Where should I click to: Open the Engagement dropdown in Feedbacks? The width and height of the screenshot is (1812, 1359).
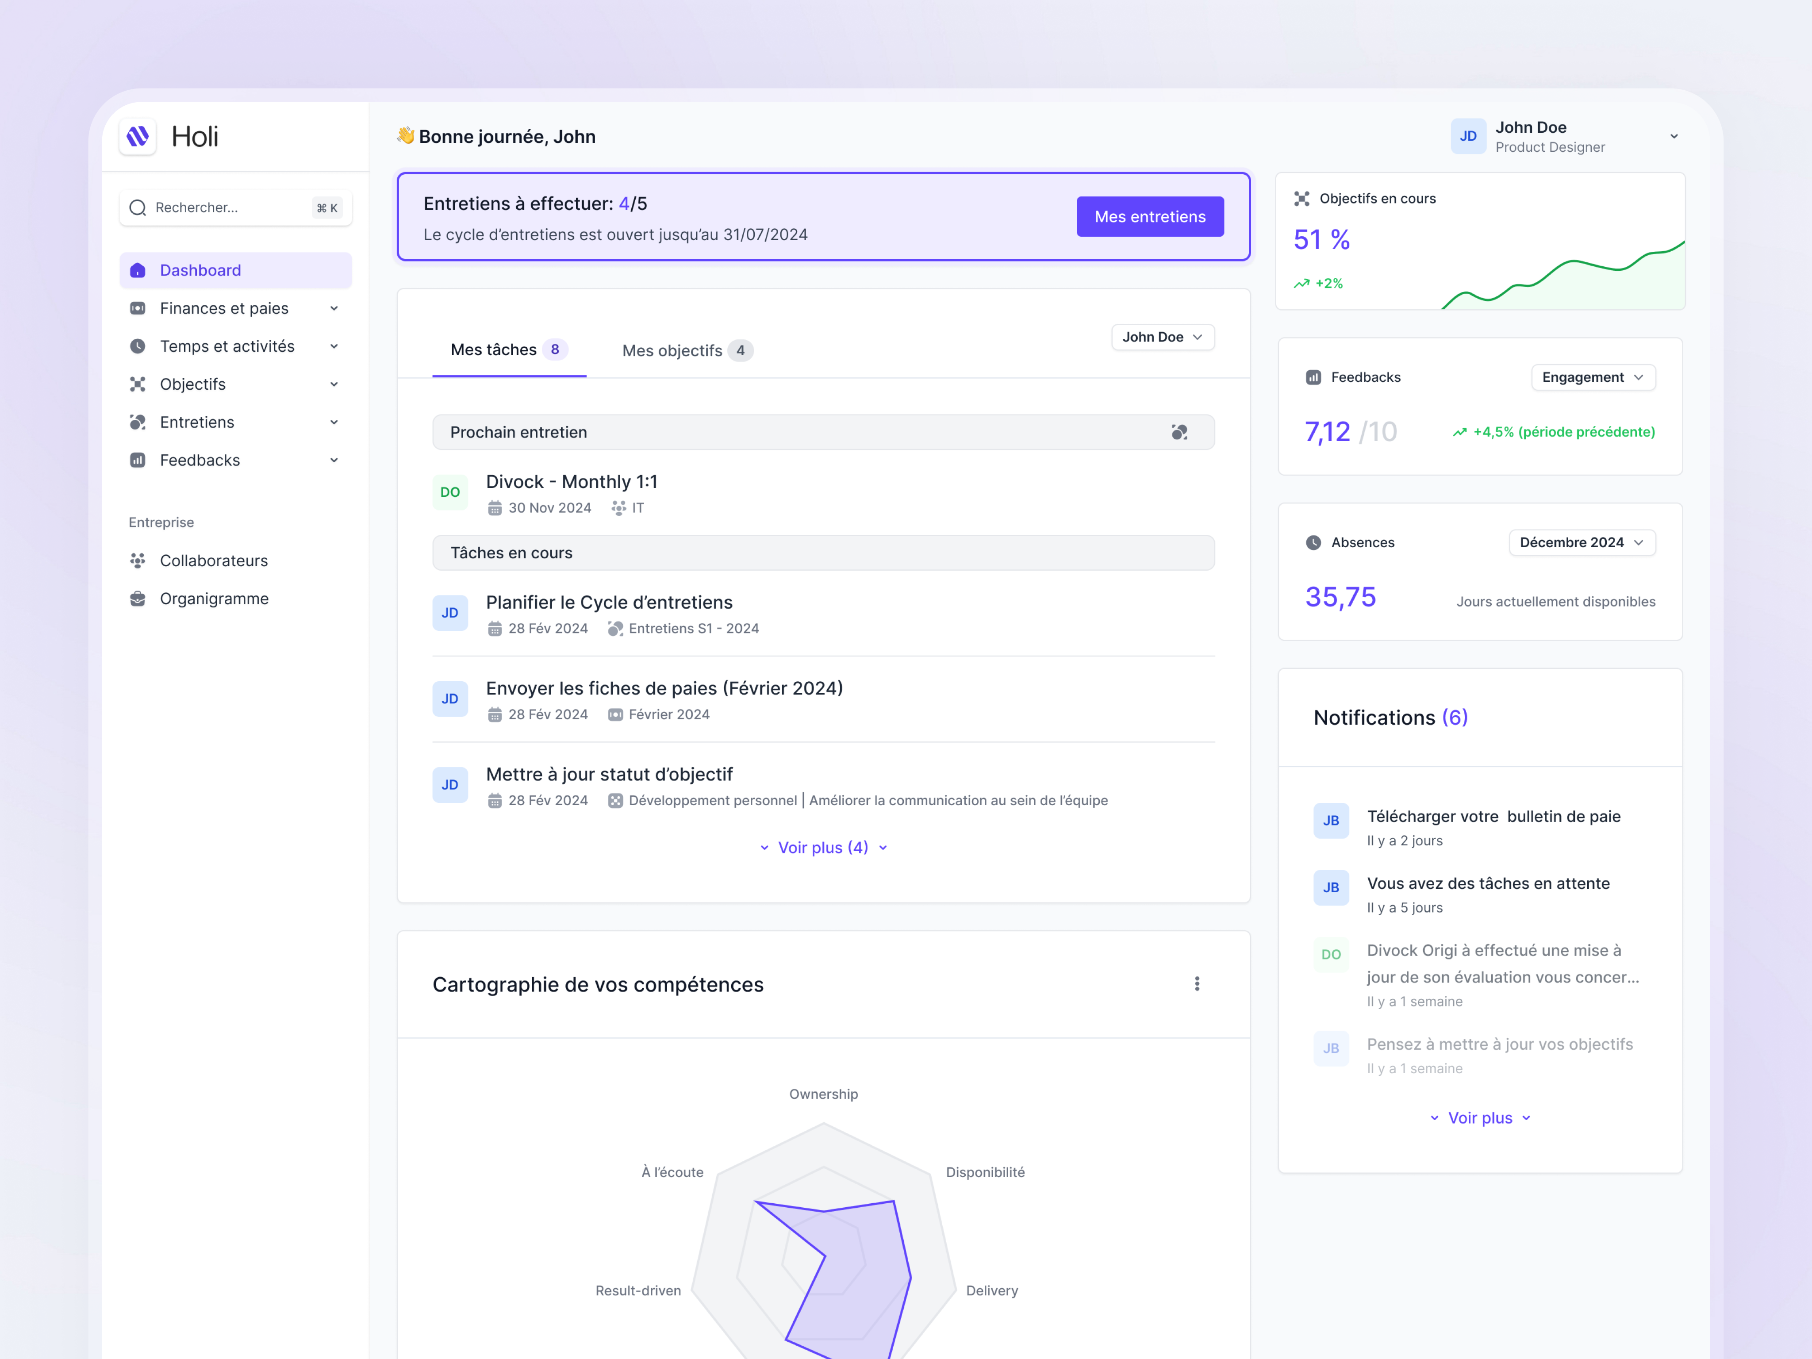tap(1593, 377)
